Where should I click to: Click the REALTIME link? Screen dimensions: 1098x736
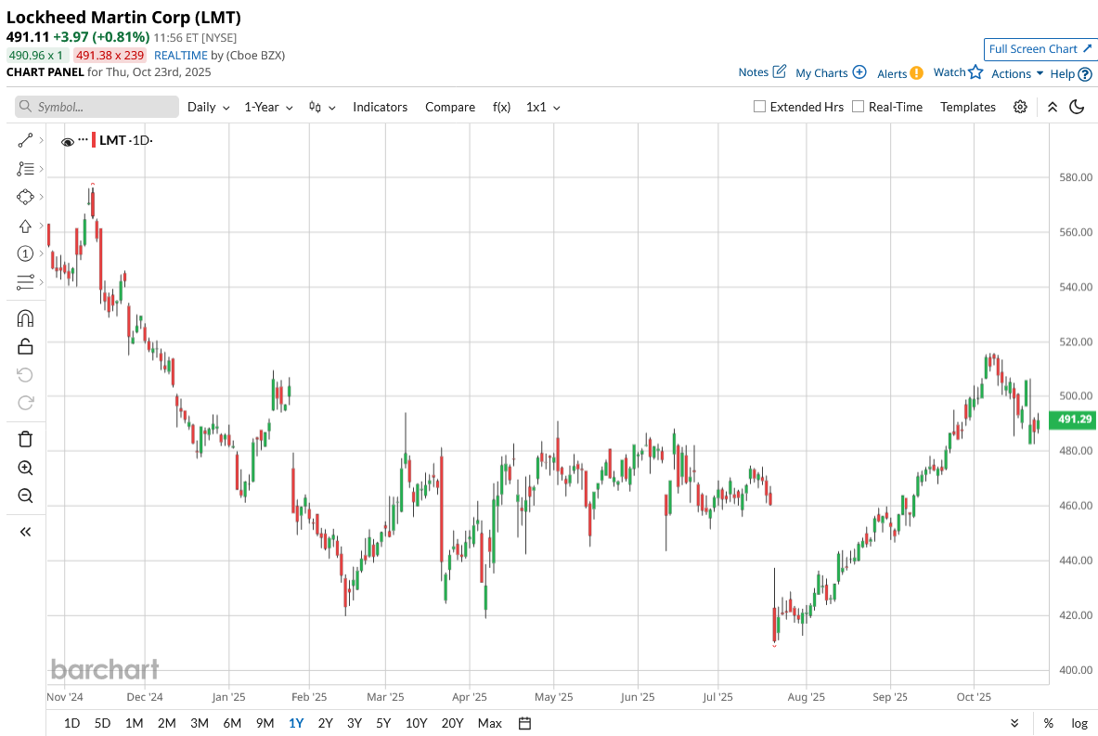[x=181, y=56]
